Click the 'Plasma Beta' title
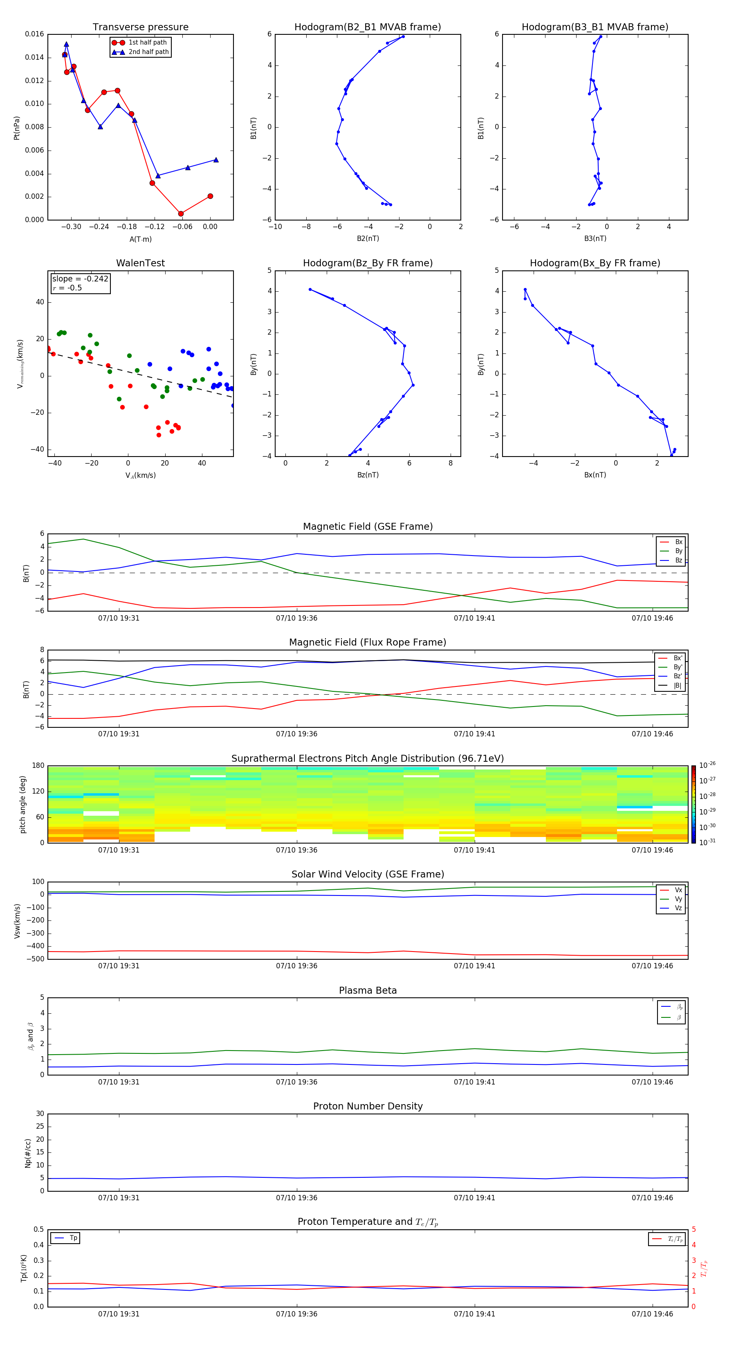736x1350 pixels. click(x=368, y=990)
